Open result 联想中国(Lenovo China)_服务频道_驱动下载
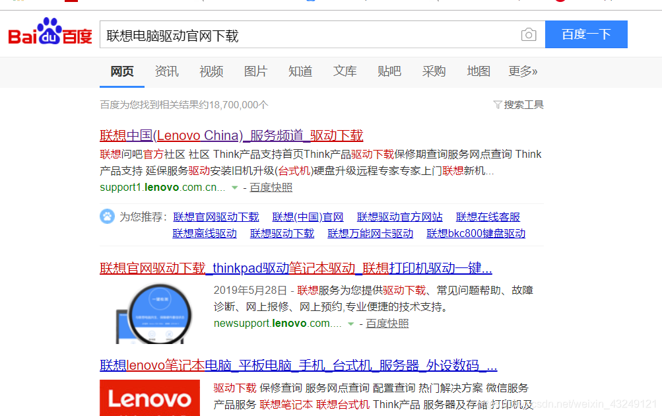 click(232, 135)
